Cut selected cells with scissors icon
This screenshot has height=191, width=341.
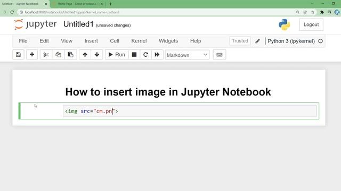(x=46, y=55)
